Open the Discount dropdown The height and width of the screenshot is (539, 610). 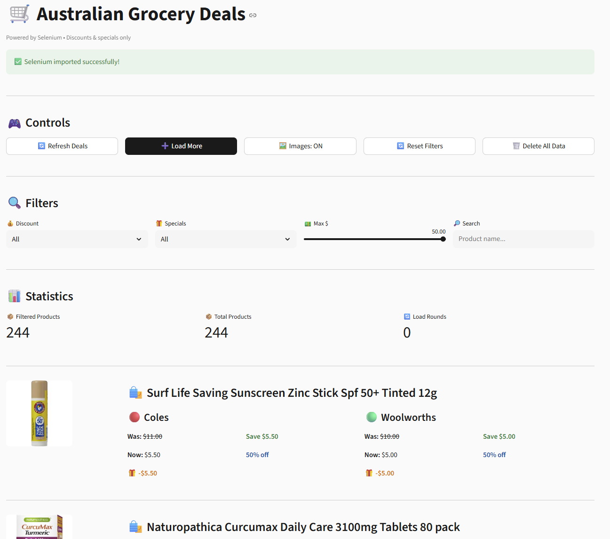[77, 239]
